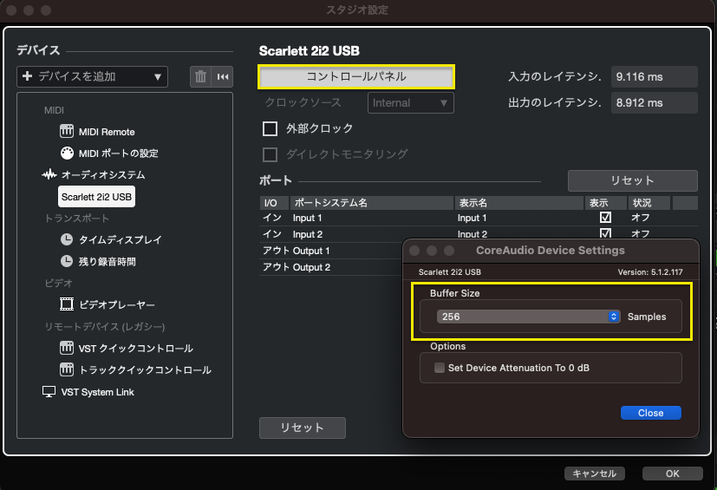717x490 pixels.
Task: Select Scarlett 2i2 USB tree item
Action: click(96, 197)
